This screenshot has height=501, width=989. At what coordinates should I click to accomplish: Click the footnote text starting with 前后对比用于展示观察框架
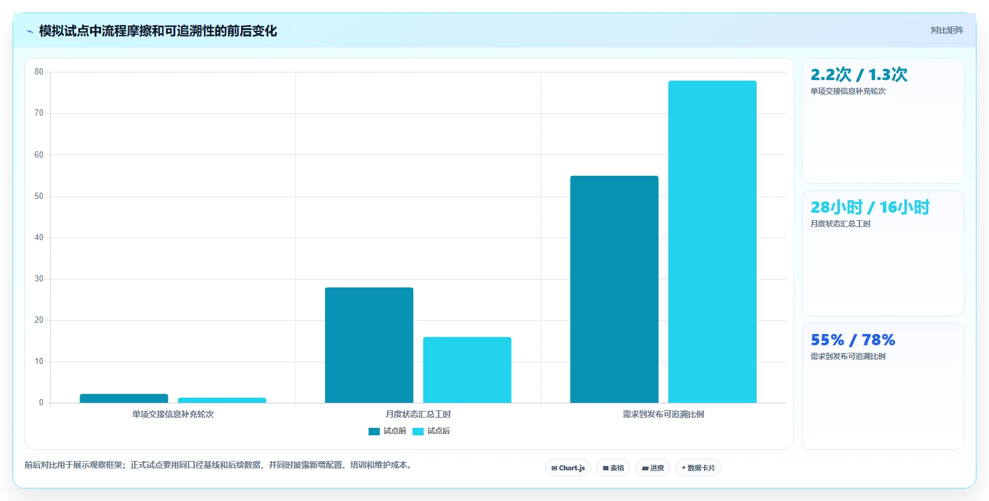(x=219, y=465)
